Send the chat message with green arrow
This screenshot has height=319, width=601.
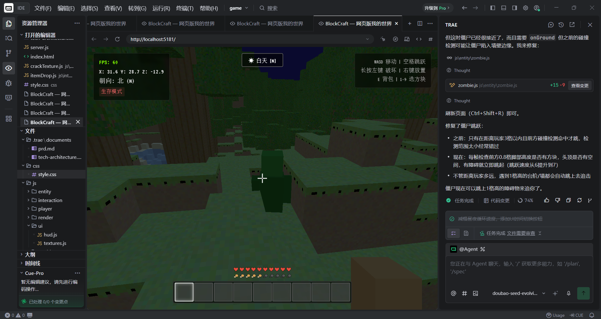click(583, 293)
